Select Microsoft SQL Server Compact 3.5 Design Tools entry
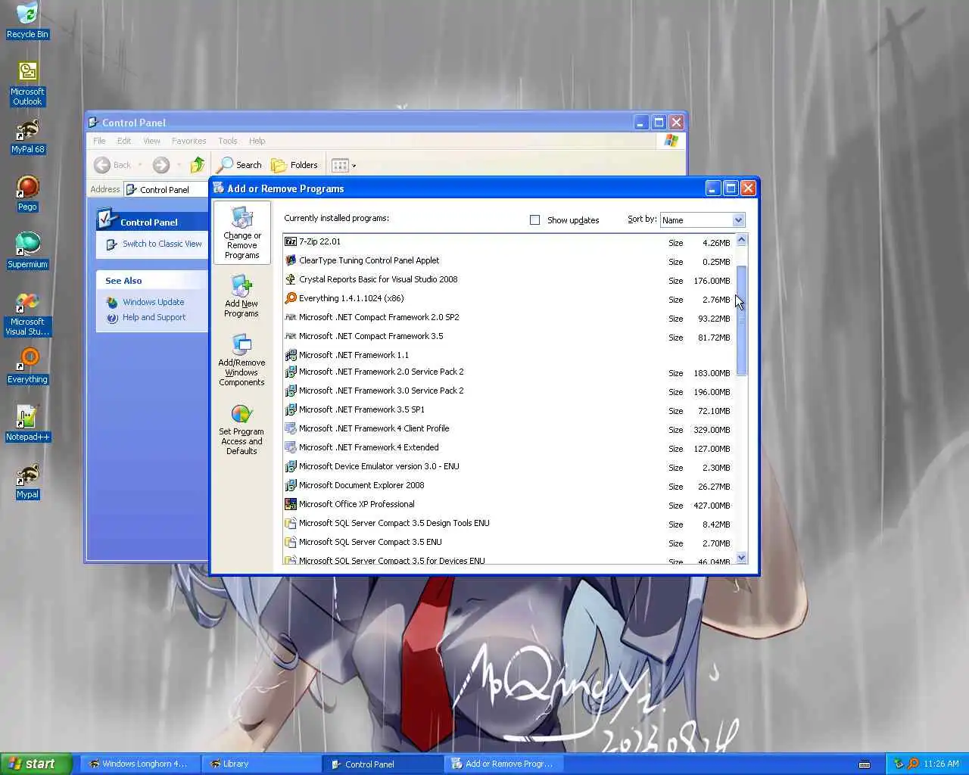Screen dimensions: 969x775 tap(508, 523)
